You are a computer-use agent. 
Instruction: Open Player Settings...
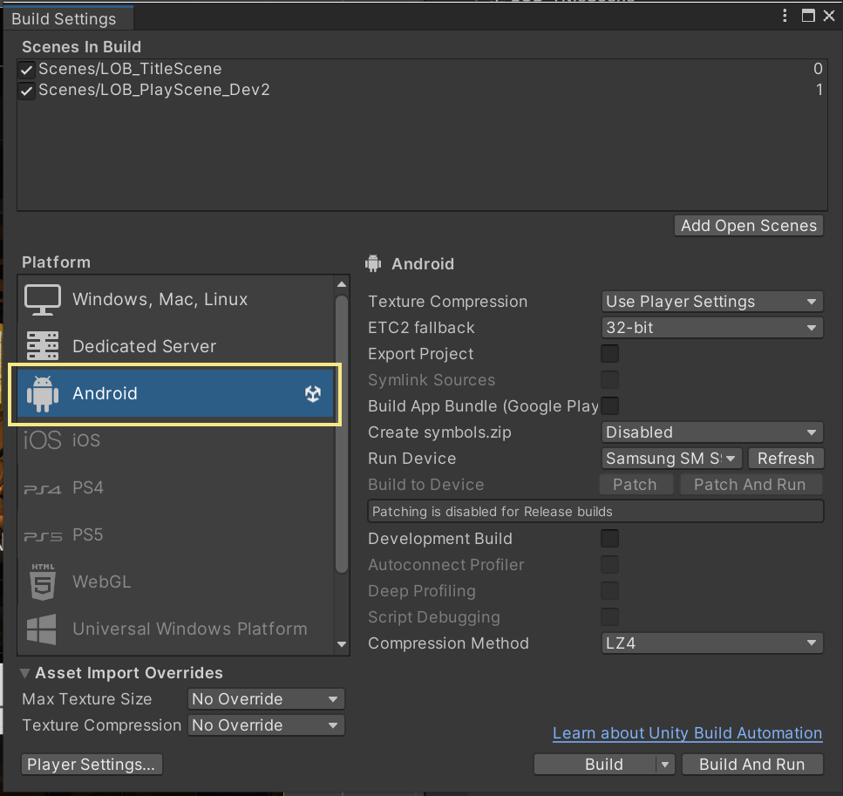pos(92,765)
